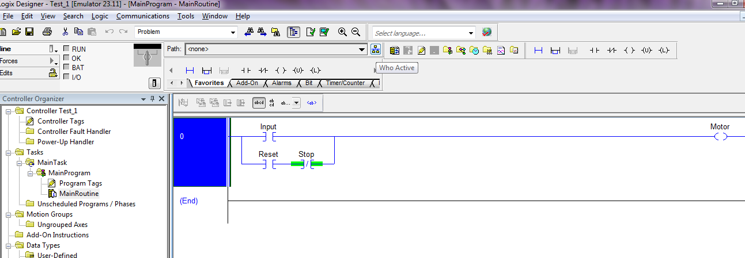745x258 pixels.
Task: Insert branch from the Favorites element toolbar
Action: click(x=207, y=70)
